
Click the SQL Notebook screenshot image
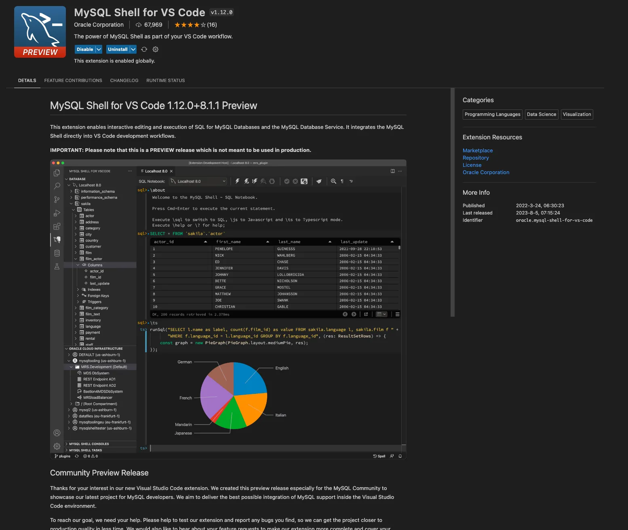[x=228, y=309]
